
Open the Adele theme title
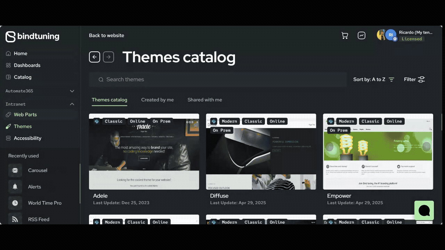100,196
